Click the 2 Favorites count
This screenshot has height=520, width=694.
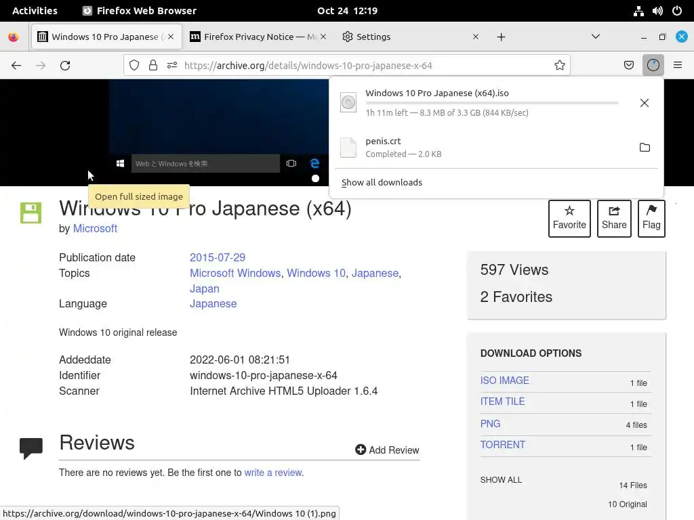point(516,297)
